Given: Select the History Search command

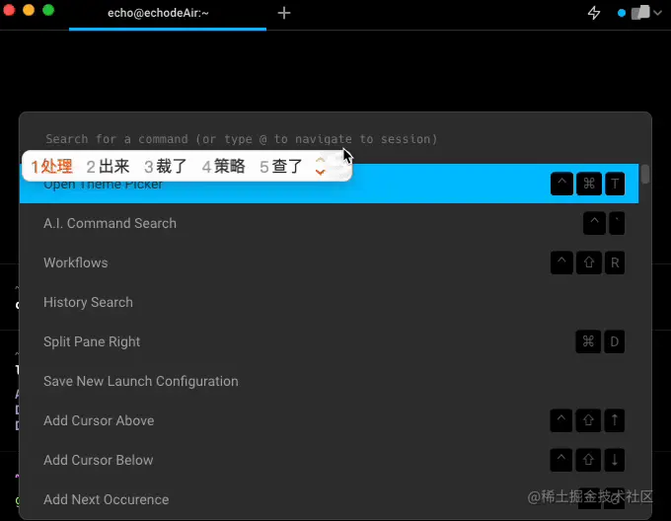Looking at the screenshot, I should click(329, 302).
